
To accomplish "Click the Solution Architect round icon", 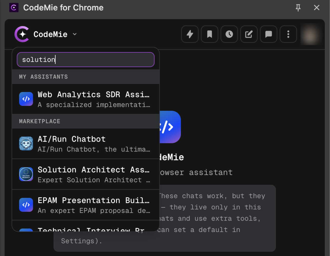I will click(x=26, y=174).
